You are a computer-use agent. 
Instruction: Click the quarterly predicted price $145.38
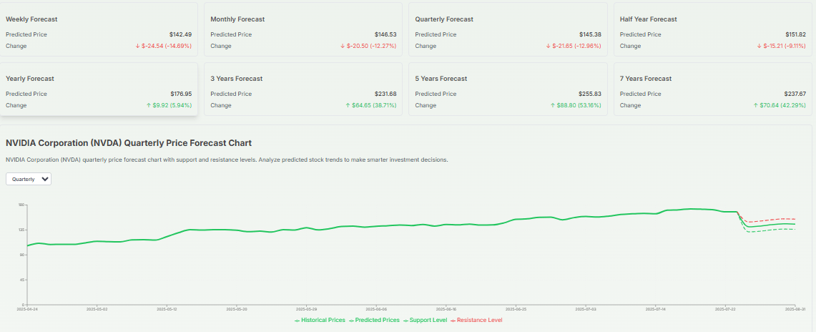click(x=590, y=34)
